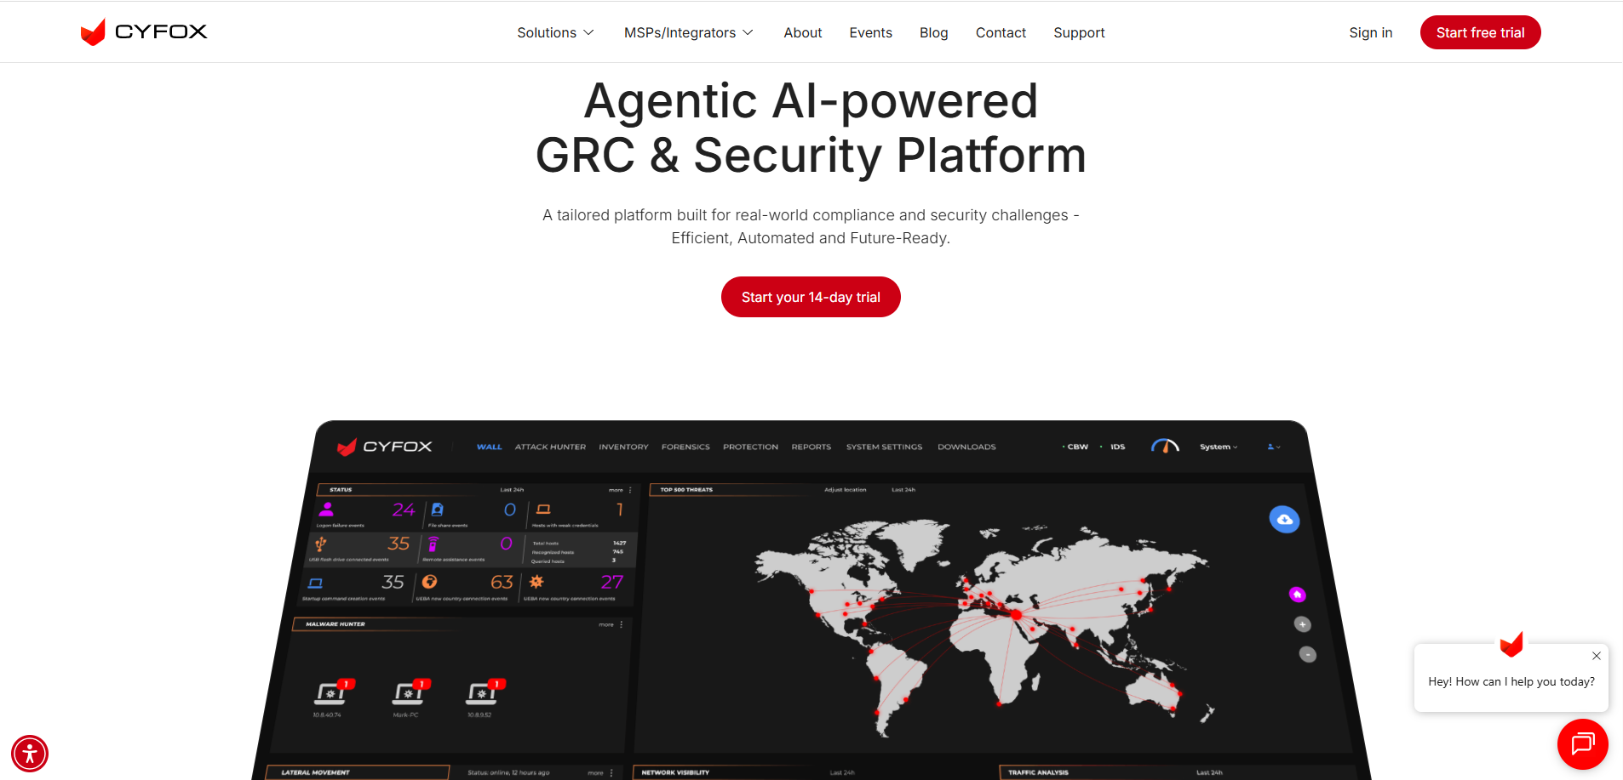Click the gauge icon in dashboard header
Image resolution: width=1623 pixels, height=780 pixels.
coord(1165,446)
